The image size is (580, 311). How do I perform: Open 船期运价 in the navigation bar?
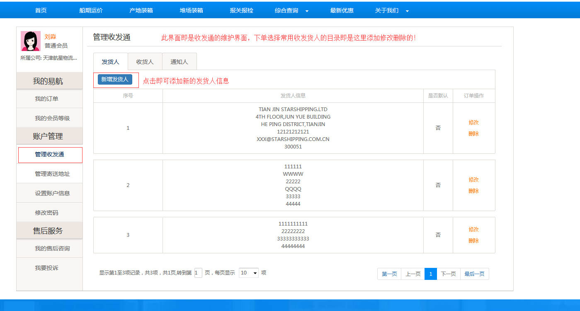click(x=91, y=10)
